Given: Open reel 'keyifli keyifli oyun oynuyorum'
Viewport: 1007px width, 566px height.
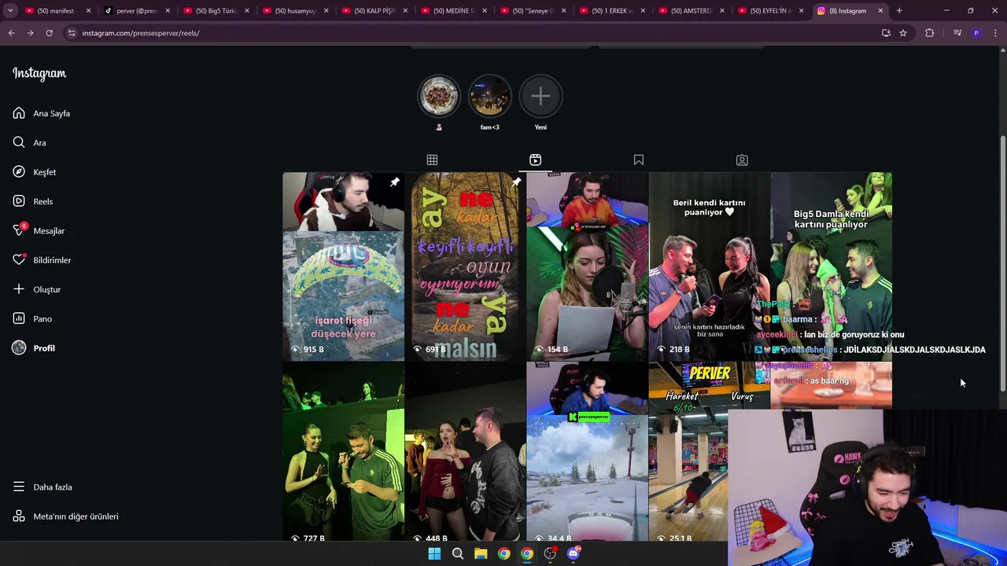Looking at the screenshot, I should (x=465, y=266).
